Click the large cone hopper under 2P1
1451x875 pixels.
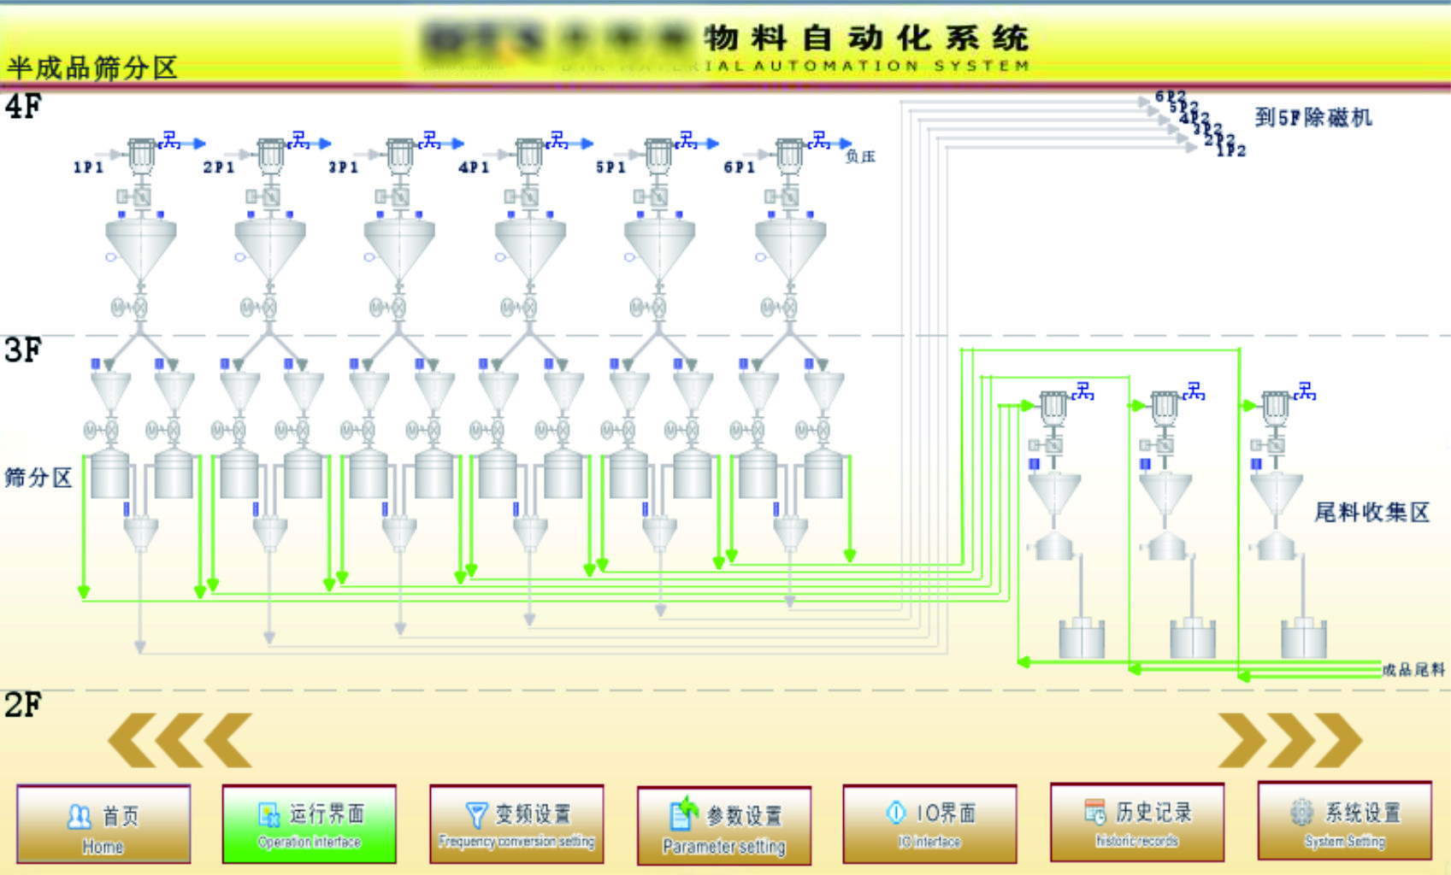pyautogui.click(x=270, y=248)
